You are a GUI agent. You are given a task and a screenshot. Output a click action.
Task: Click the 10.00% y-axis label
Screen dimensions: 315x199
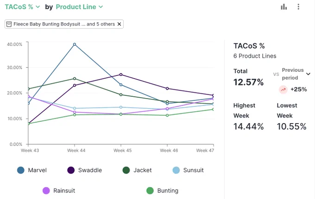15,118
